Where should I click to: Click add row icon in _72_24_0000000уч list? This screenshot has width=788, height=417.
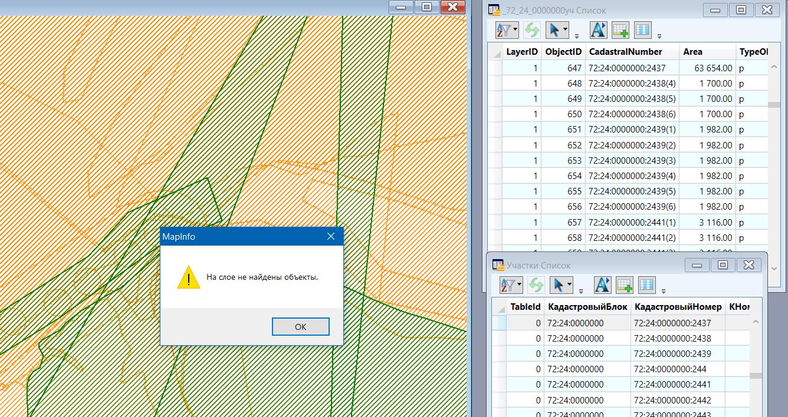[620, 29]
